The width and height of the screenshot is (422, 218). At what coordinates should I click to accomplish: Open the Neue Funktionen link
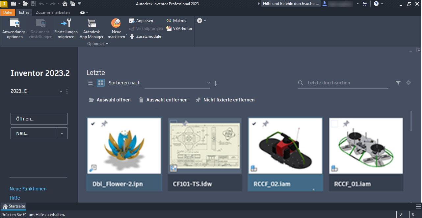(x=28, y=189)
